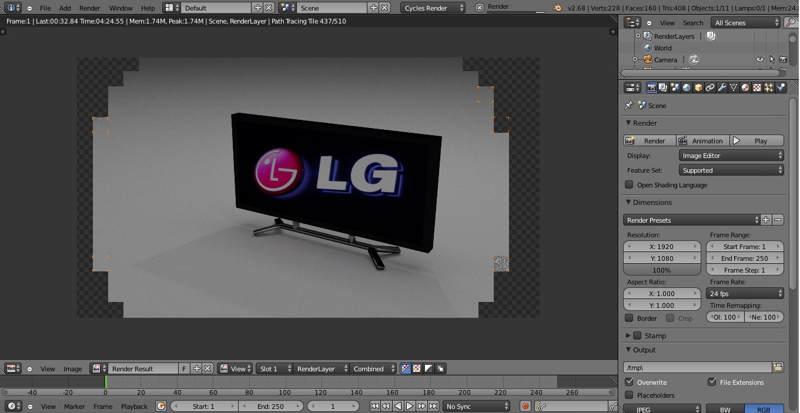Show color and alpha channels

coord(405,369)
